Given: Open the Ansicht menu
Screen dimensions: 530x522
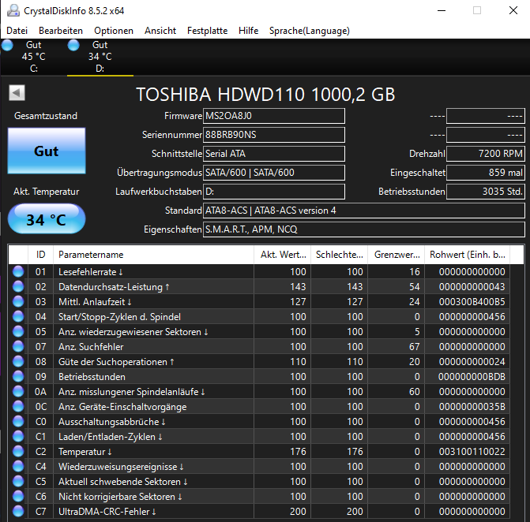Looking at the screenshot, I should (x=160, y=31).
